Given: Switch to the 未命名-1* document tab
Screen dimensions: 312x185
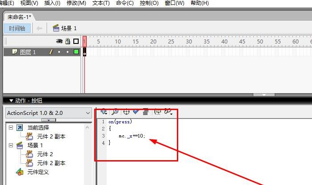Looking at the screenshot, I should click(x=19, y=17).
